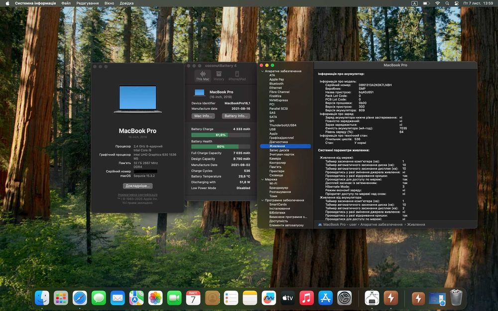The width and height of the screenshot is (498, 311).
Task: Open System Settings gear in the Dock
Action: click(x=344, y=298)
